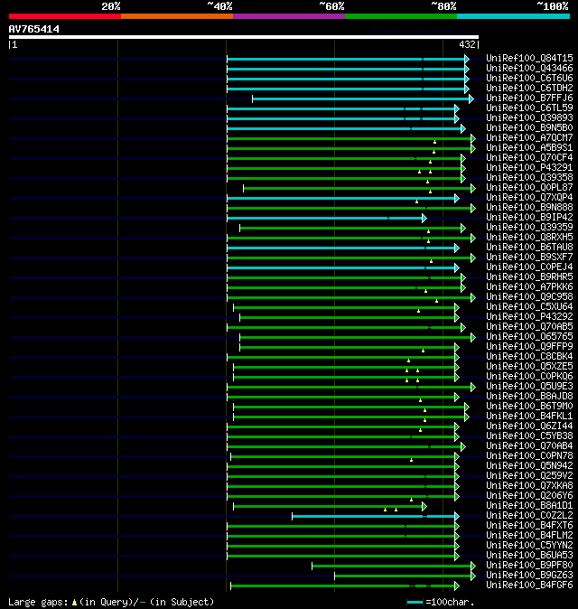Click the UniRef100_P43292 entry

pyautogui.click(x=529, y=317)
